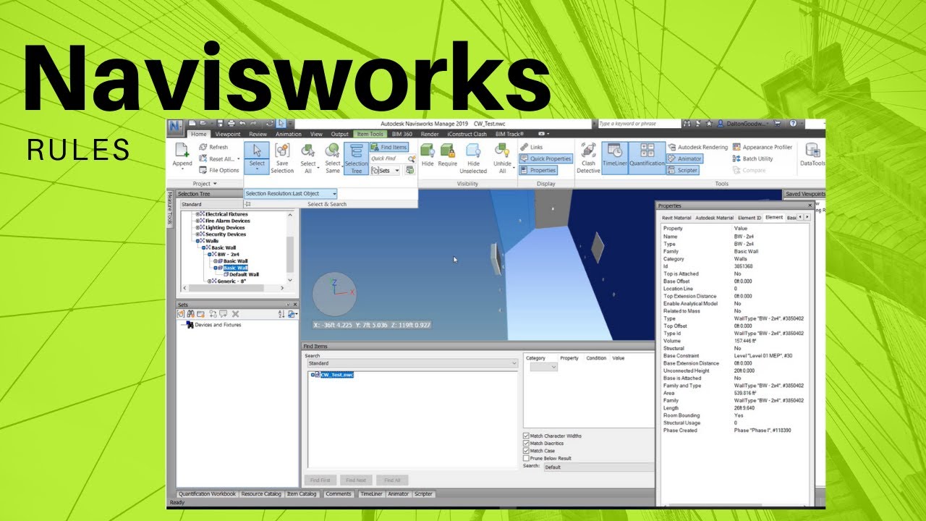The height and width of the screenshot is (521, 926).
Task: Click the Unhide All icon
Action: tap(502, 151)
